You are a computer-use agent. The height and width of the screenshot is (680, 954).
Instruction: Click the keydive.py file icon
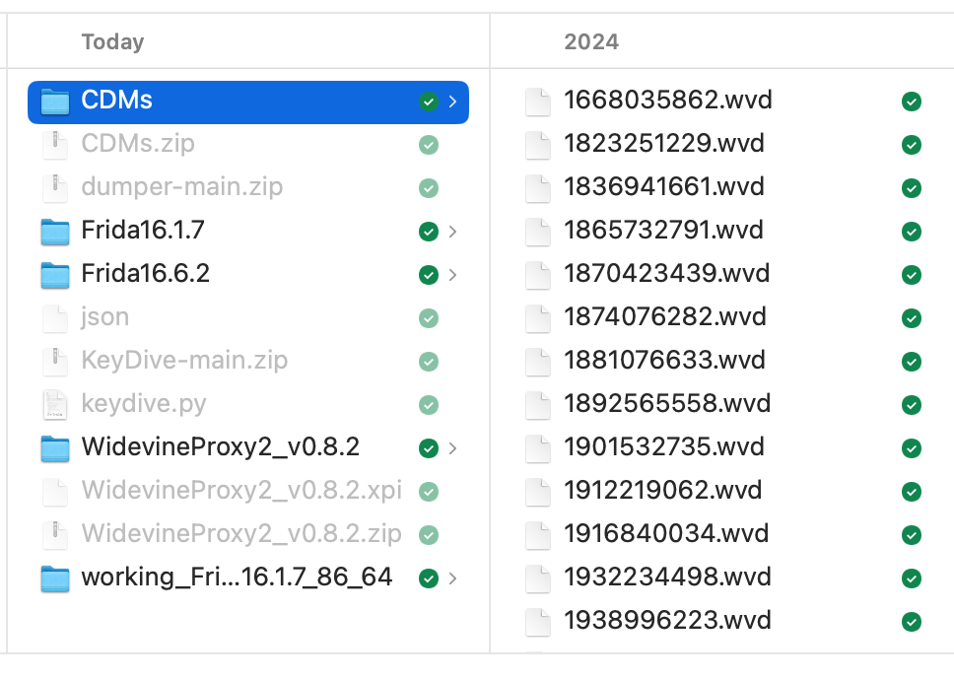click(x=55, y=405)
